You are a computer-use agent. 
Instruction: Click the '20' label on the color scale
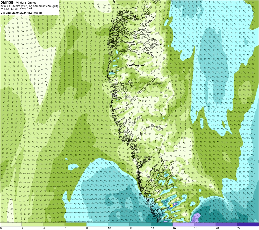pyautogui.click(x=217, y=228)
